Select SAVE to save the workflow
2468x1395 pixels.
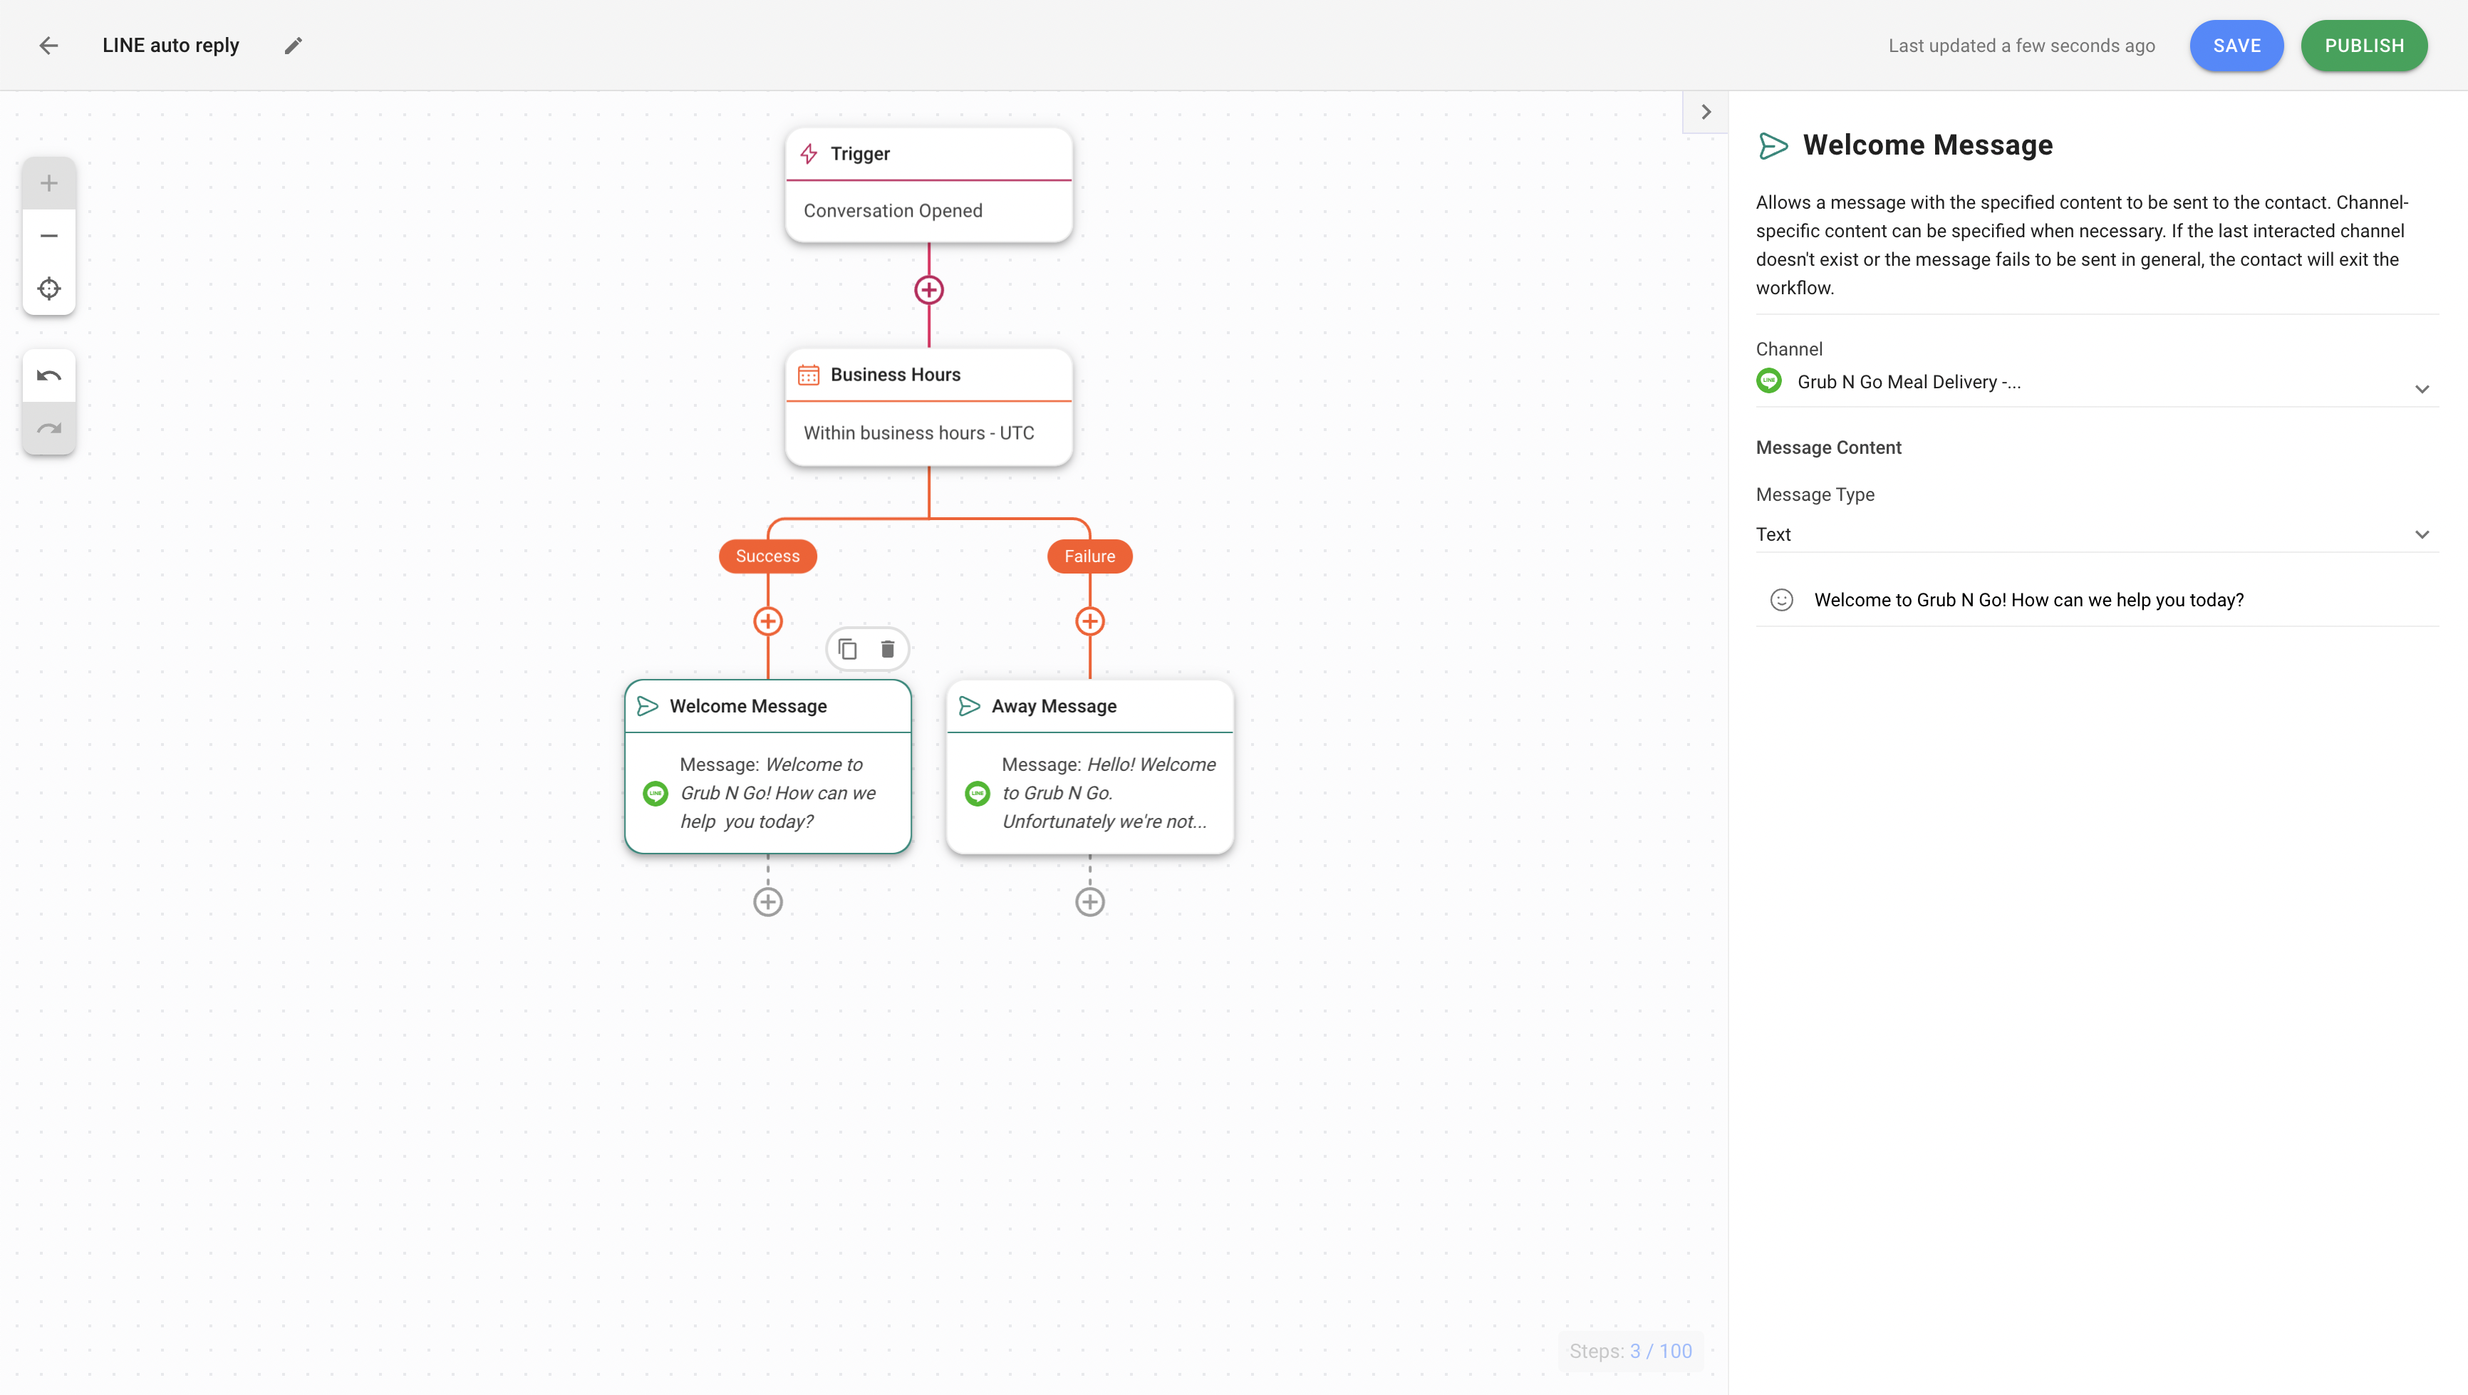(2236, 46)
